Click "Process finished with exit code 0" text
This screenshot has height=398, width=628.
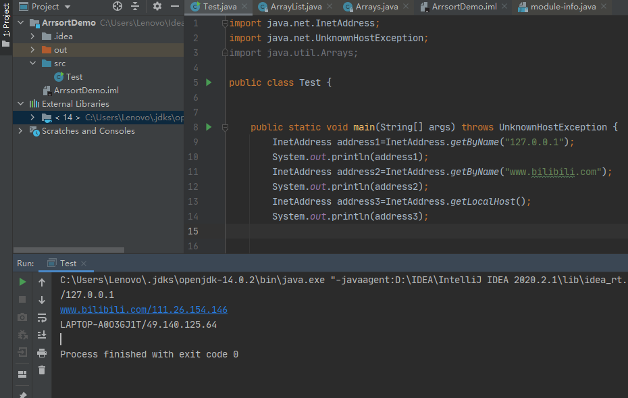pos(149,354)
